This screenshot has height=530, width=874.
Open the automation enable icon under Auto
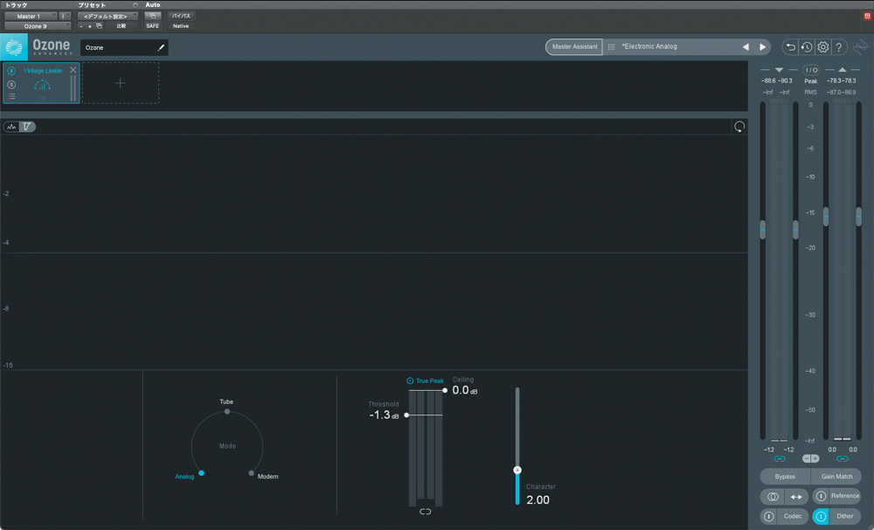pos(152,16)
